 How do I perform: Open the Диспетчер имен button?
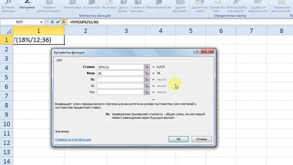200,6
